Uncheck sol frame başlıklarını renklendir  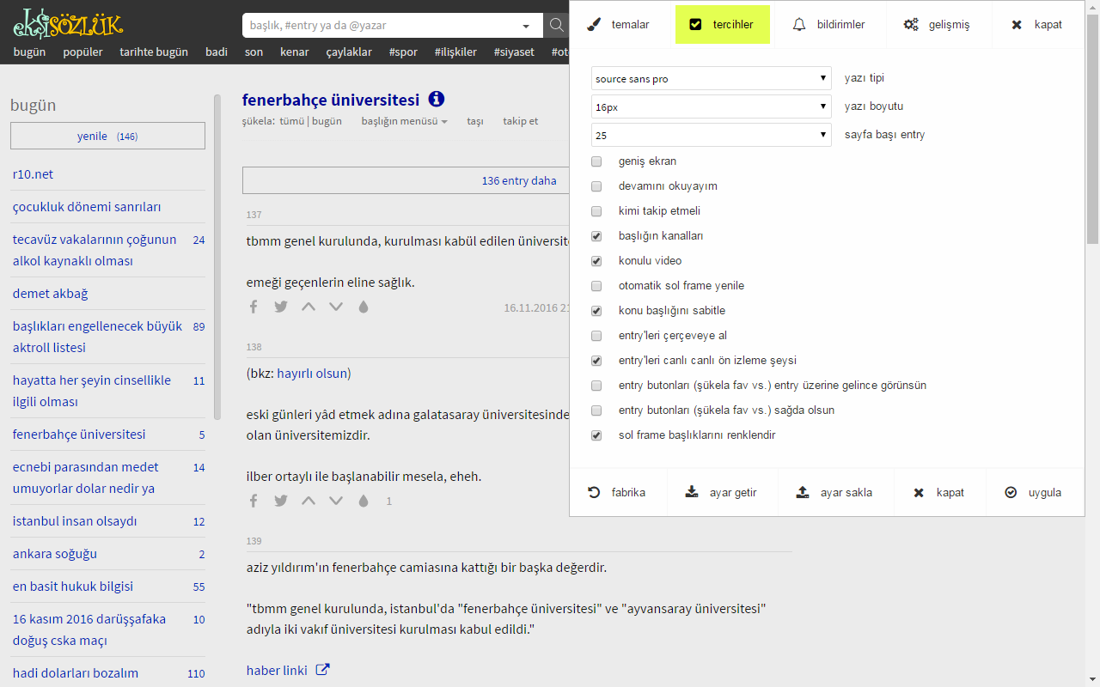(596, 435)
